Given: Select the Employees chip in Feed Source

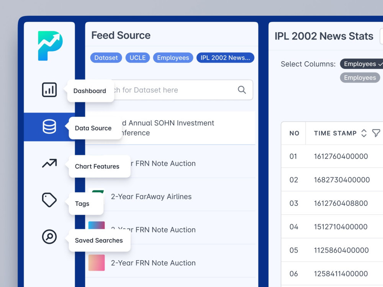Looking at the screenshot, I should [x=173, y=58].
